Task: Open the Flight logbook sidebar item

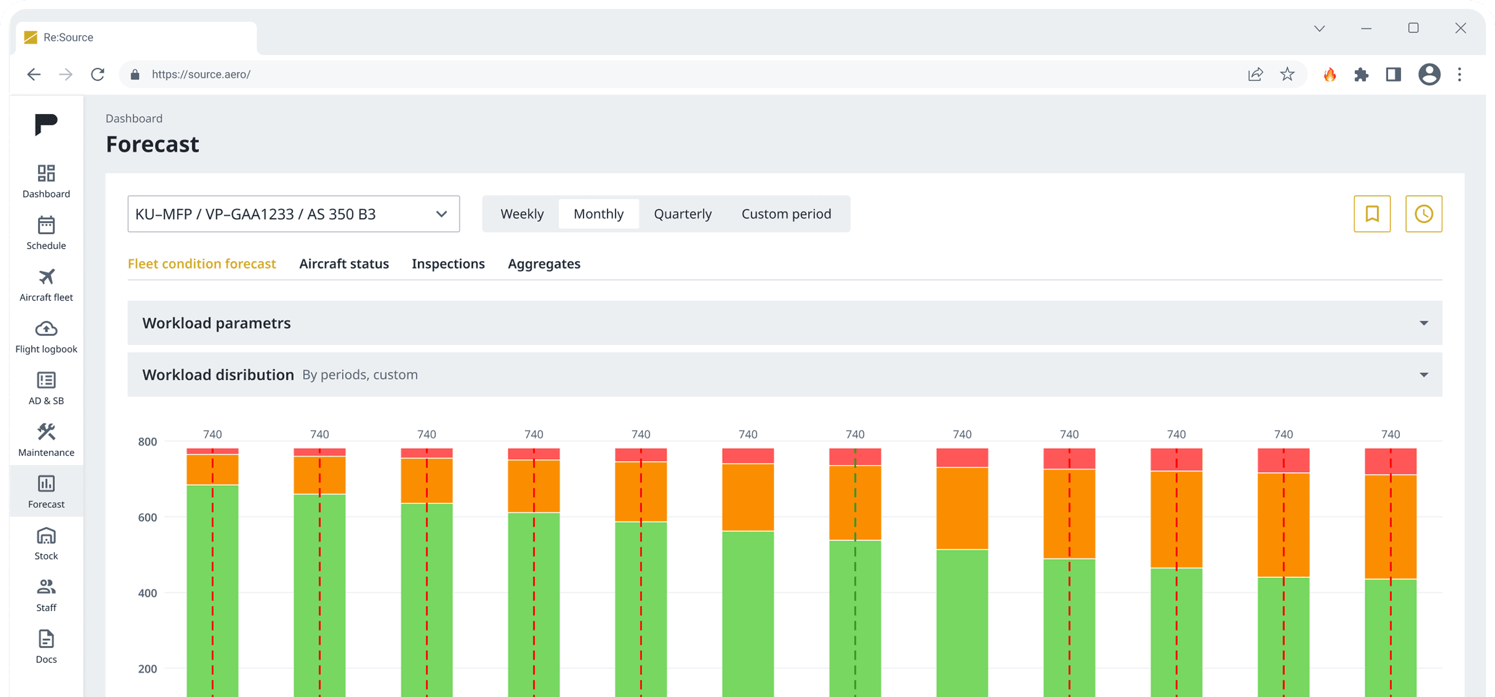Action: click(46, 336)
